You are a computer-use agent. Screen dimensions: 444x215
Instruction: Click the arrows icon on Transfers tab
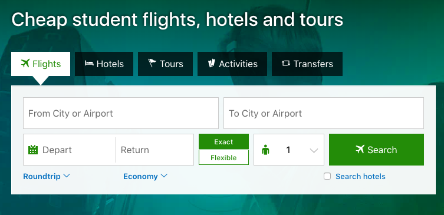286,64
